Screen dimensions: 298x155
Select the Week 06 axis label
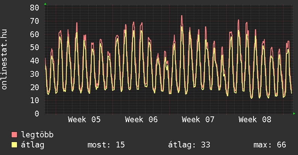point(141,120)
